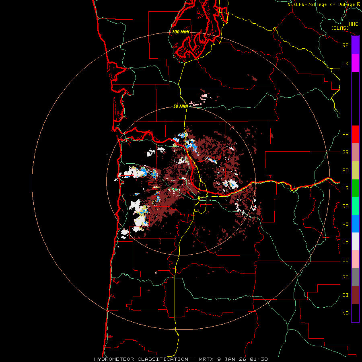
Task: Click the 50 NMI range ring label
Action: point(181,106)
